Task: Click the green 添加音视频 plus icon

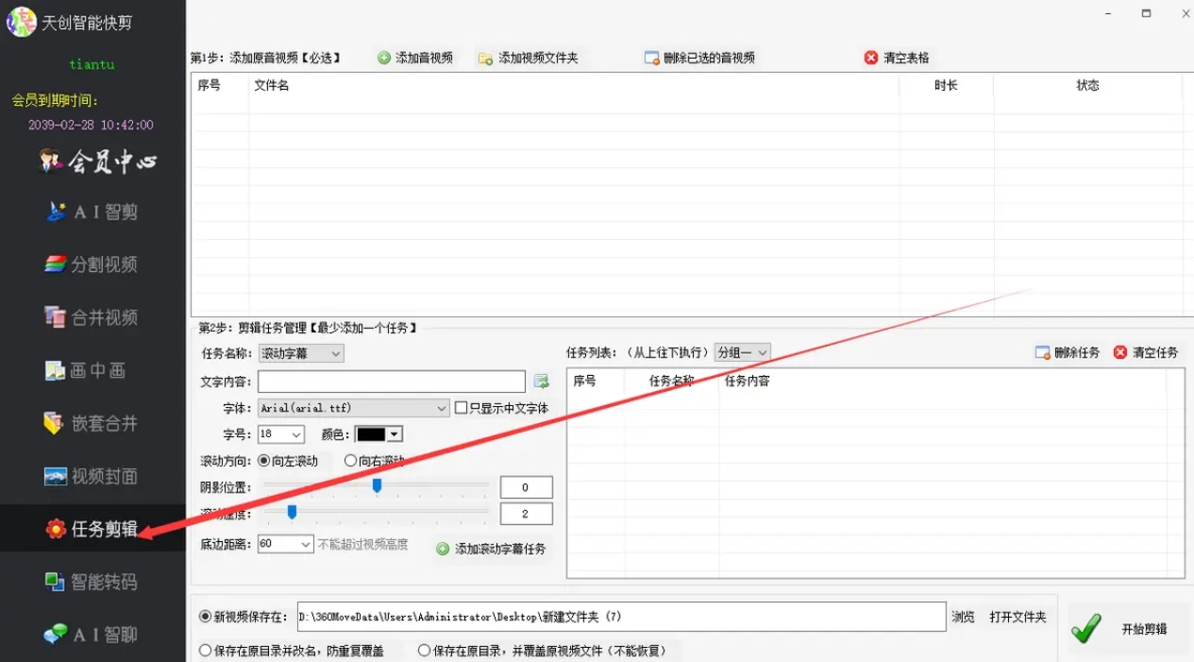Action: pyautogui.click(x=384, y=58)
